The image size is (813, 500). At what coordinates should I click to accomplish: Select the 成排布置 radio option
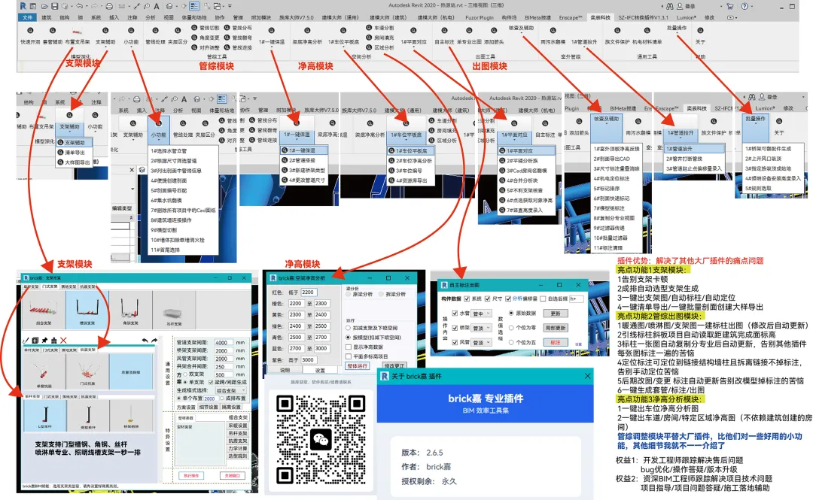point(222,398)
